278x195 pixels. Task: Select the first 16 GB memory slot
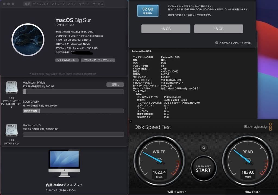[166, 29]
